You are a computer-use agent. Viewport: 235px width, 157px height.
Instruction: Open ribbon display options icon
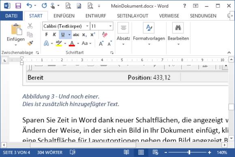pyautogui.click(x=195, y=6)
